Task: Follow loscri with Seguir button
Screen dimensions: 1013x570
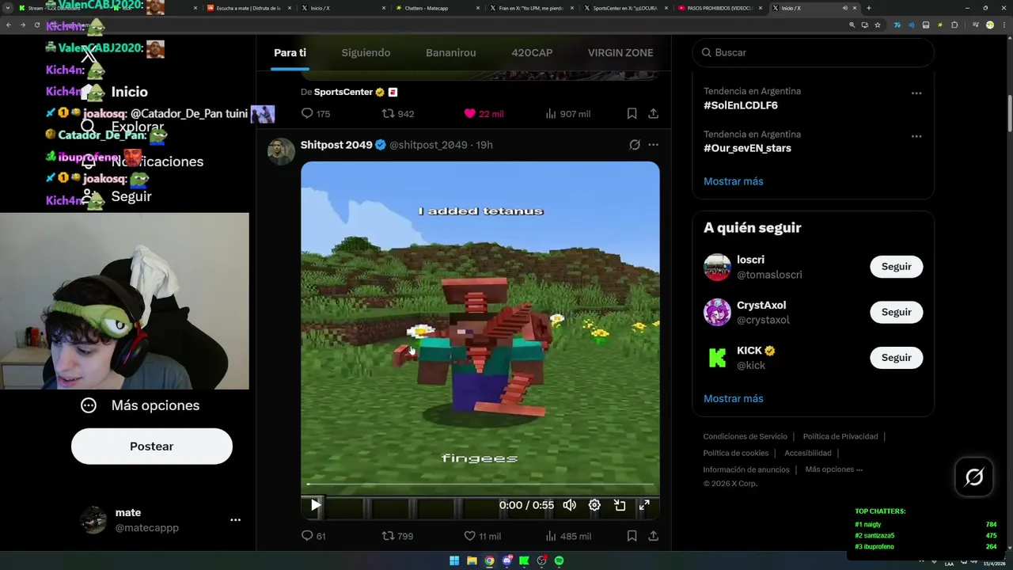Action: 896,267
